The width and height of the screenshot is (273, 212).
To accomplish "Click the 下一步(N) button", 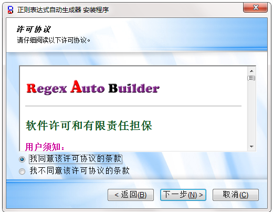I will click(x=183, y=195).
